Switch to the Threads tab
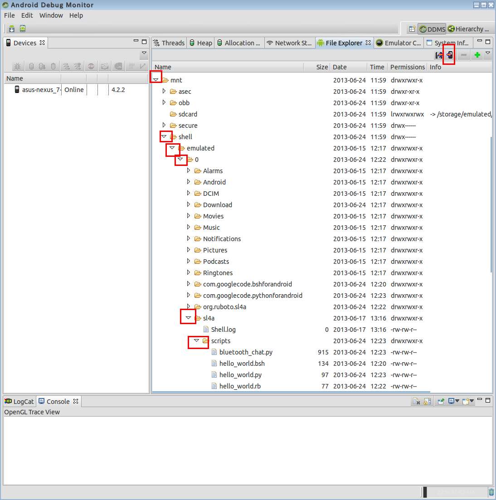496x500 pixels. tap(169, 43)
